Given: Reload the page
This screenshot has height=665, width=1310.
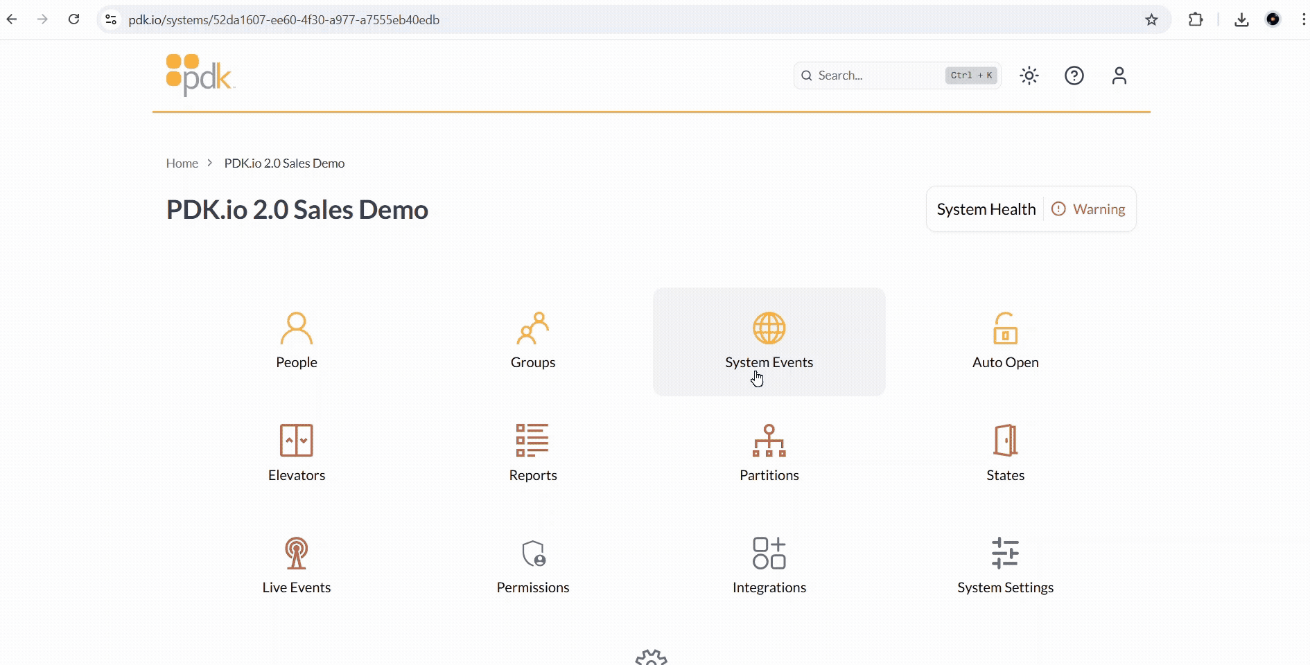Looking at the screenshot, I should point(74,19).
